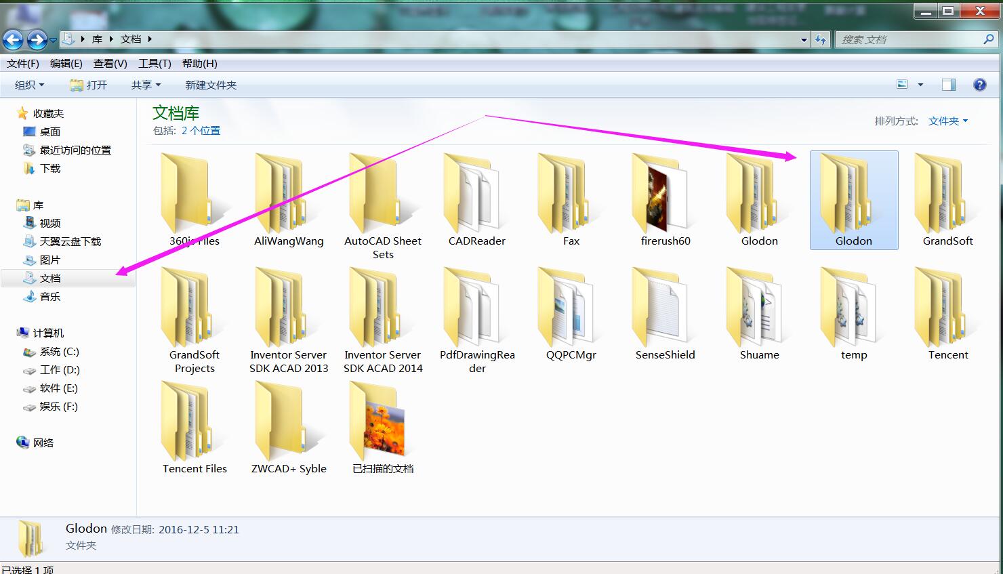Select the highlighted Glodon folder

click(854, 200)
